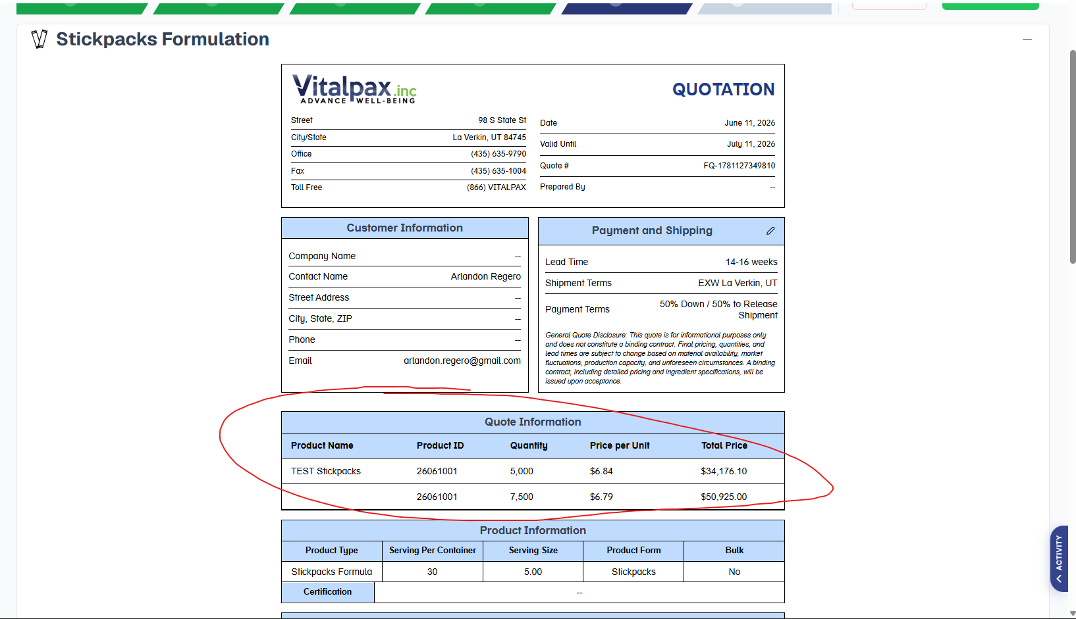Click the General Quote Disclosure paragraph
1076x619 pixels.
point(660,359)
